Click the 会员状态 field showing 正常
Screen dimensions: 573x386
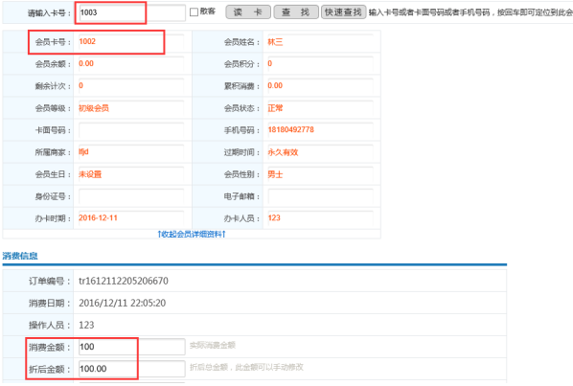pyautogui.click(x=320, y=108)
